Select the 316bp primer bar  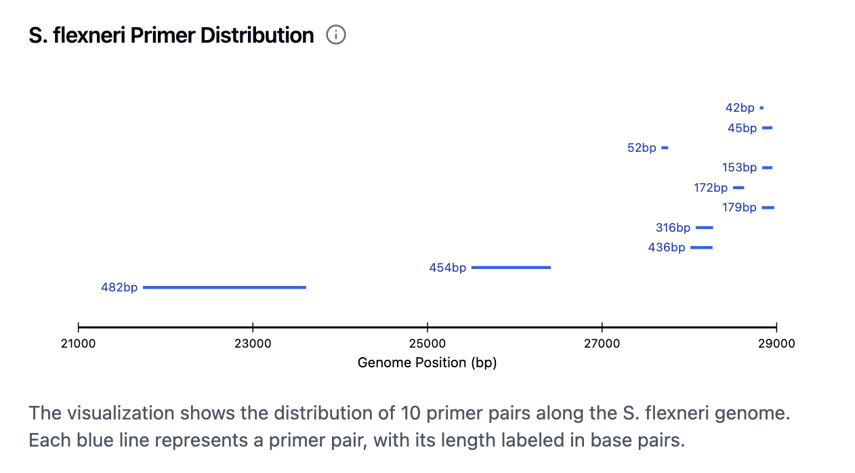[x=704, y=228]
